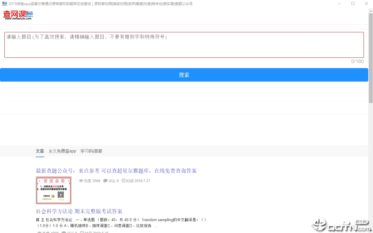This screenshot has height=233, width=373.
Task: Click the blue 搜索 search button
Action: pyautogui.click(x=184, y=75)
